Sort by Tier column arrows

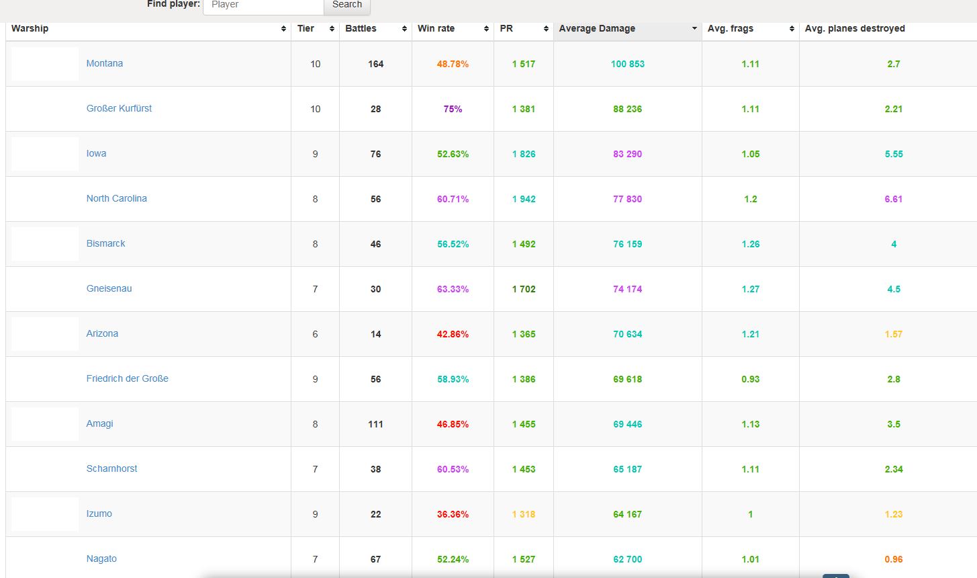click(x=332, y=29)
